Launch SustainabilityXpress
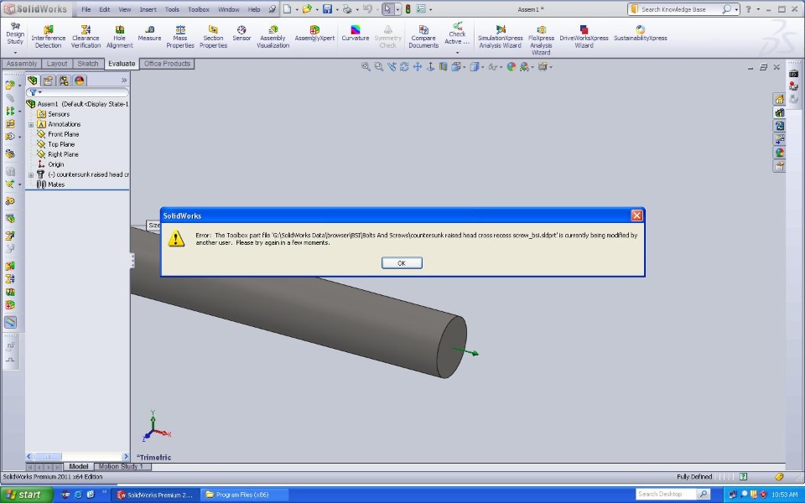 pos(640,34)
